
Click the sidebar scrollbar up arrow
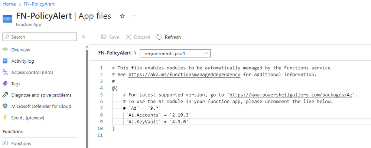click(87, 47)
